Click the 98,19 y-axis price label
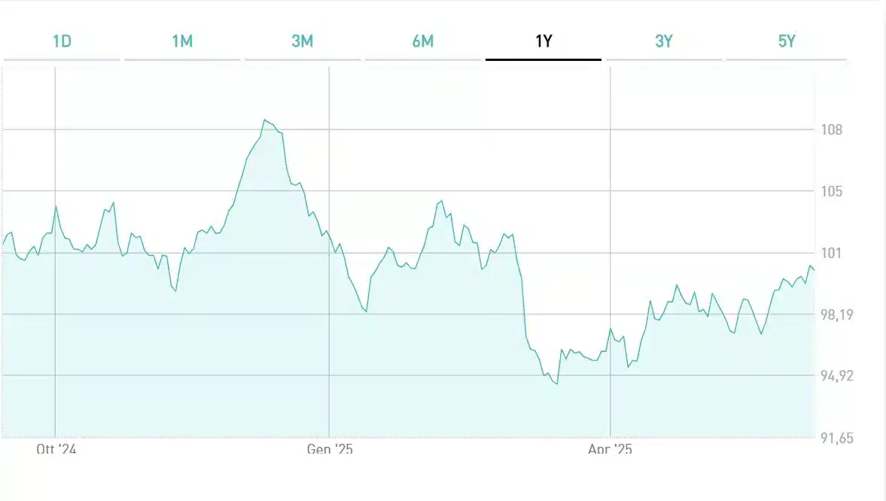Screen dimensions: 886x501 pos(837,314)
